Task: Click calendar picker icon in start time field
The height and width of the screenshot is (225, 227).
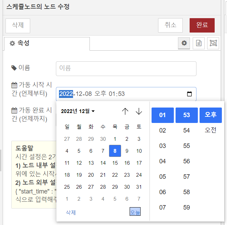Action: 189,94
